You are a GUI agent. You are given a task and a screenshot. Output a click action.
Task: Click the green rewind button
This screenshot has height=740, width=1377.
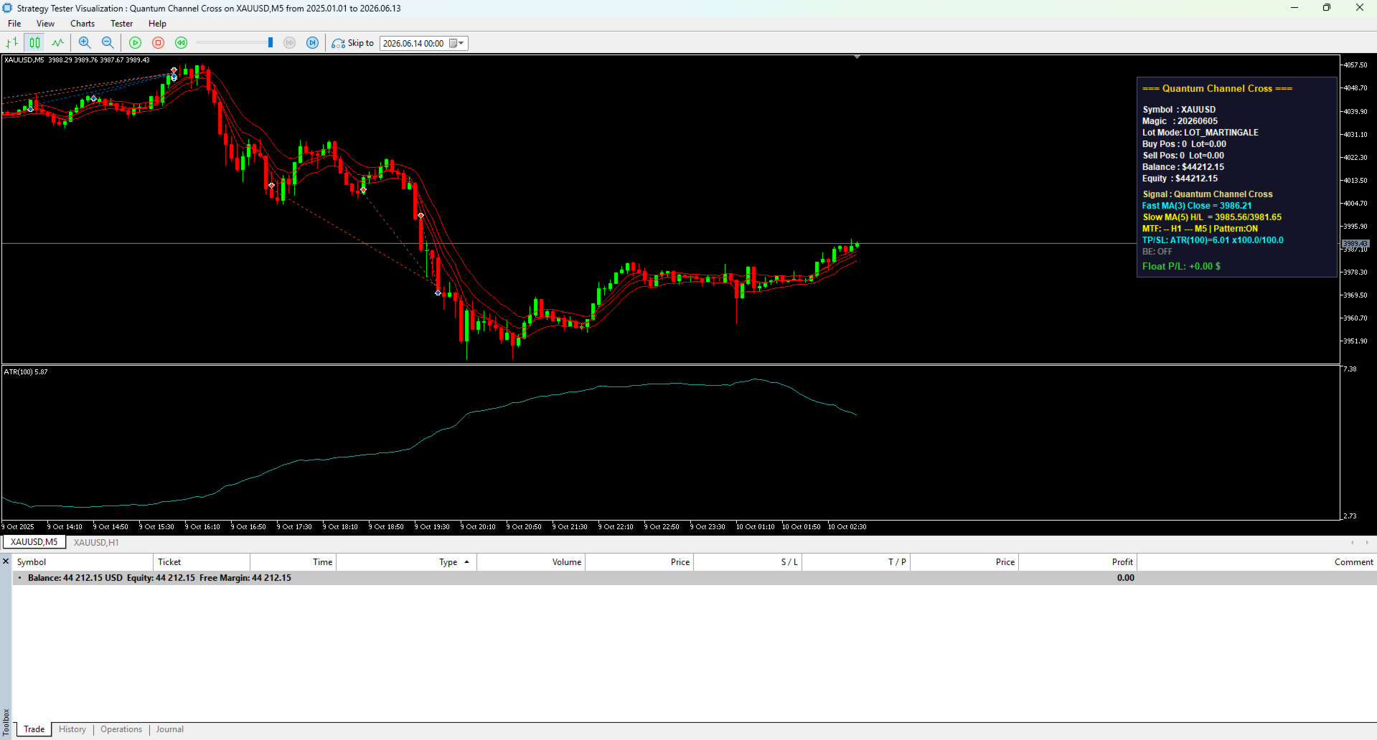pos(182,43)
